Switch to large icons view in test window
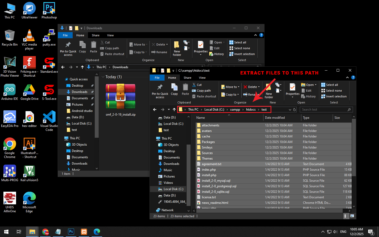379x237 pixels. tap(352, 216)
